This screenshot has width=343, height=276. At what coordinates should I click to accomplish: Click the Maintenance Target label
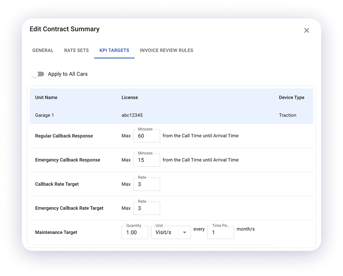click(x=56, y=232)
